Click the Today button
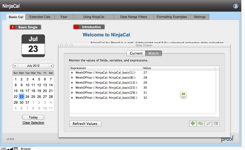Screen dimensions: 245x150 tap(33, 117)
